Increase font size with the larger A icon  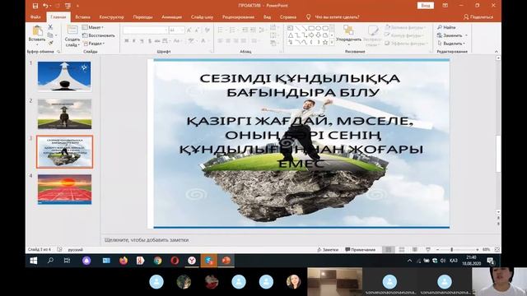[x=189, y=30]
